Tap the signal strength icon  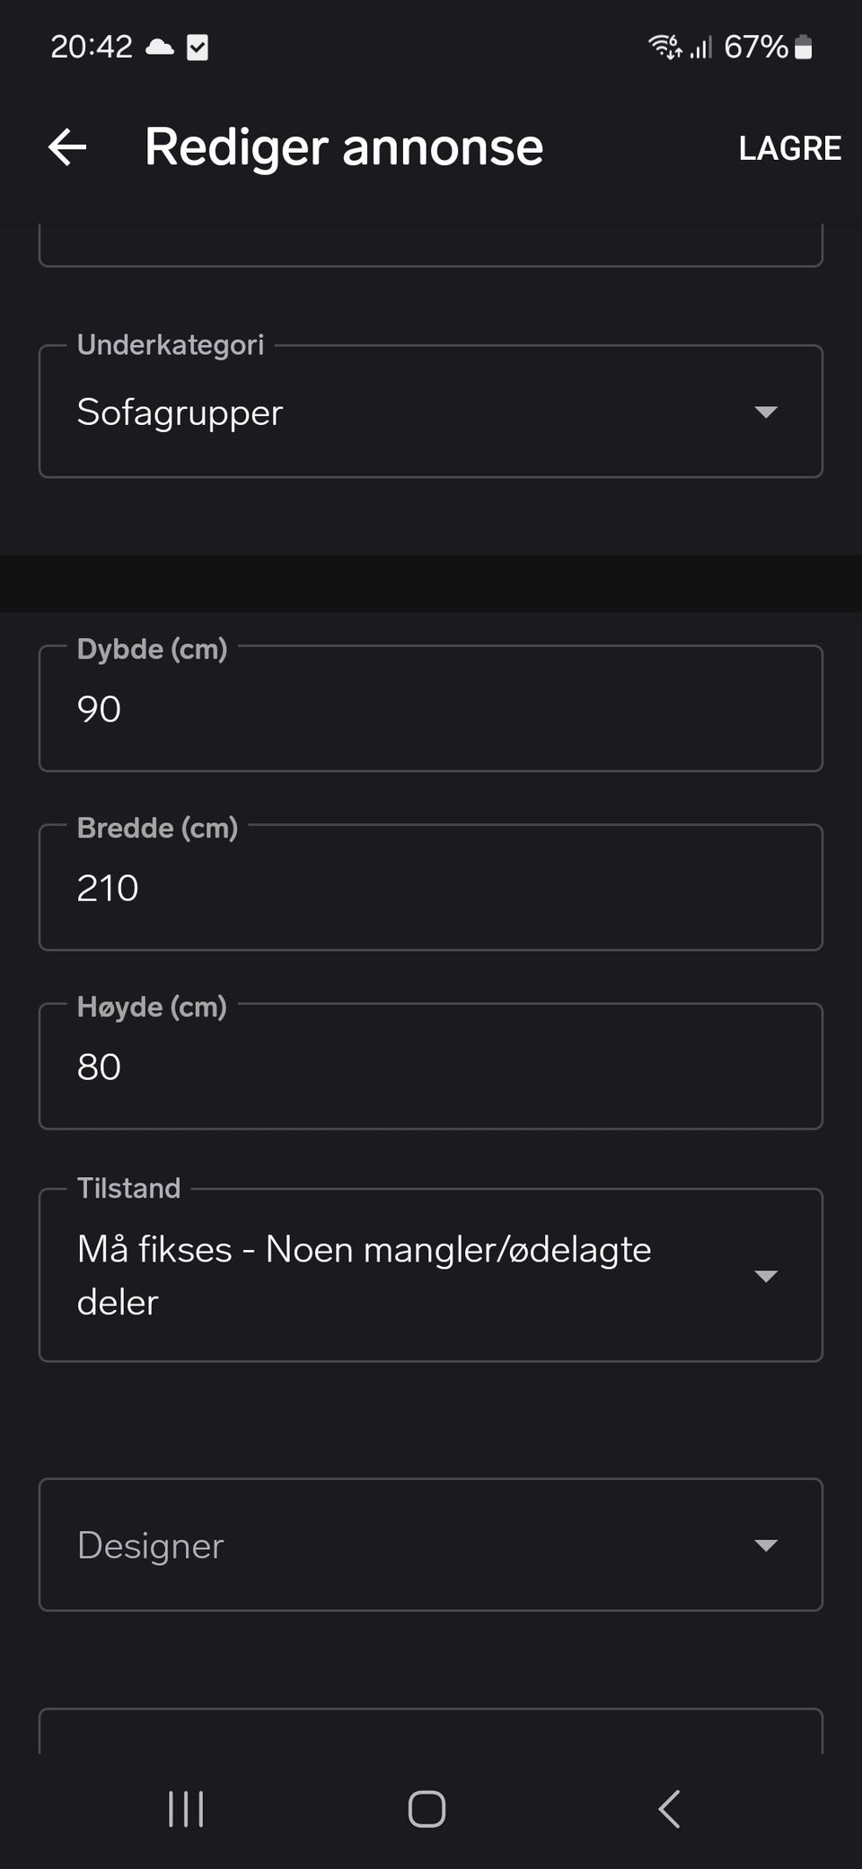tap(701, 47)
